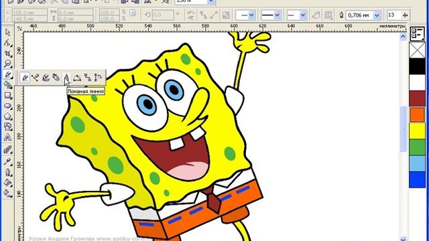Open the end arrowhead dropdown
429x241 pixels.
tap(303, 15)
